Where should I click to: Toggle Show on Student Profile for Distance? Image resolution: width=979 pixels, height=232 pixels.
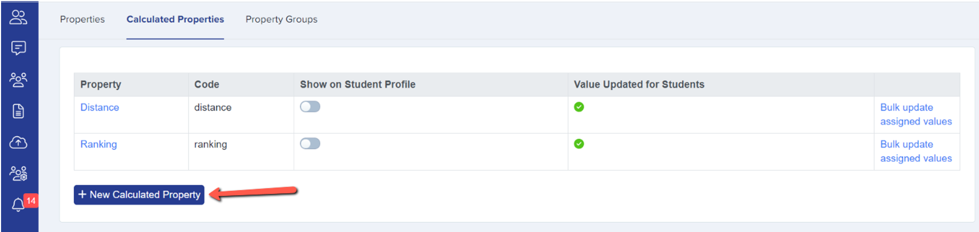coord(310,107)
